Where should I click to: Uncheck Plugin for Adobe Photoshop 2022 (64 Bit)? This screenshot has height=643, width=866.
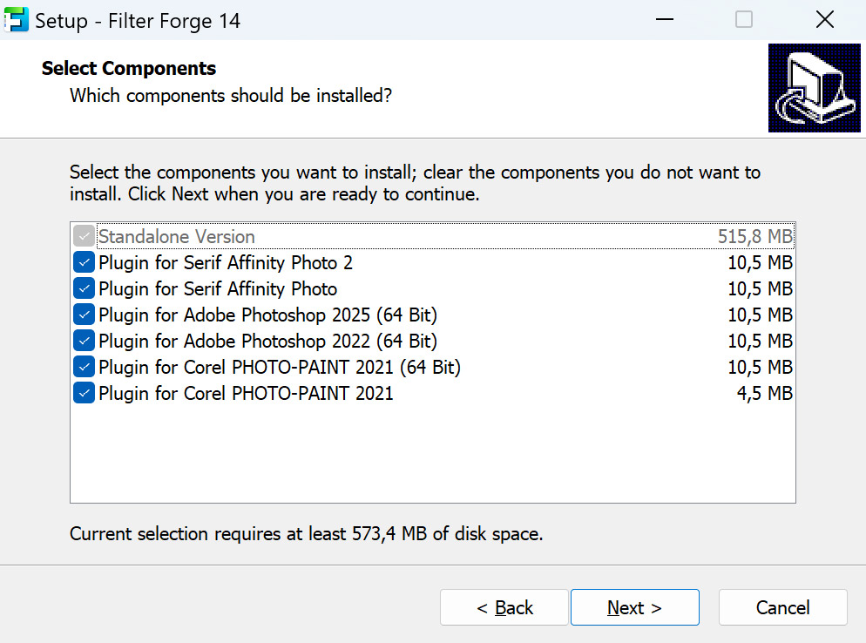pos(83,341)
